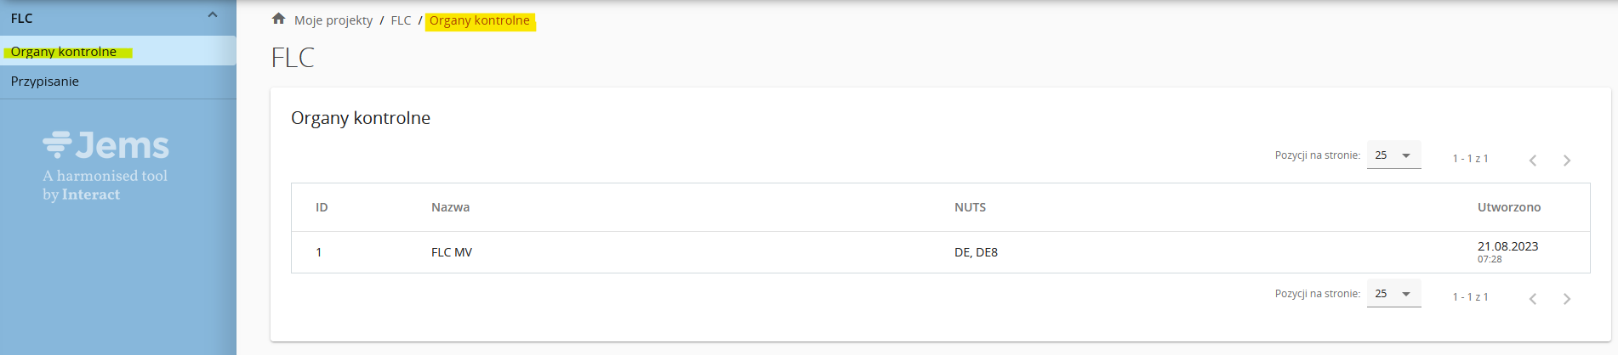Click the home icon in the breadcrumb

tap(278, 19)
